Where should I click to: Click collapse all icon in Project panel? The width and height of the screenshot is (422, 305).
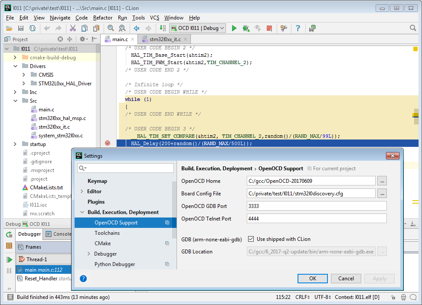(70, 39)
